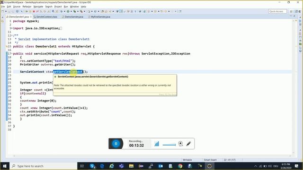303x170 pixels.
Task: Pause the screen recording
Action: pyautogui.click(x=116, y=144)
